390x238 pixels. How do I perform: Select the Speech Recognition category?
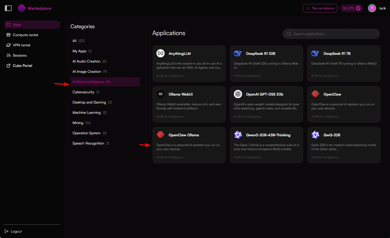pyautogui.click(x=105, y=143)
